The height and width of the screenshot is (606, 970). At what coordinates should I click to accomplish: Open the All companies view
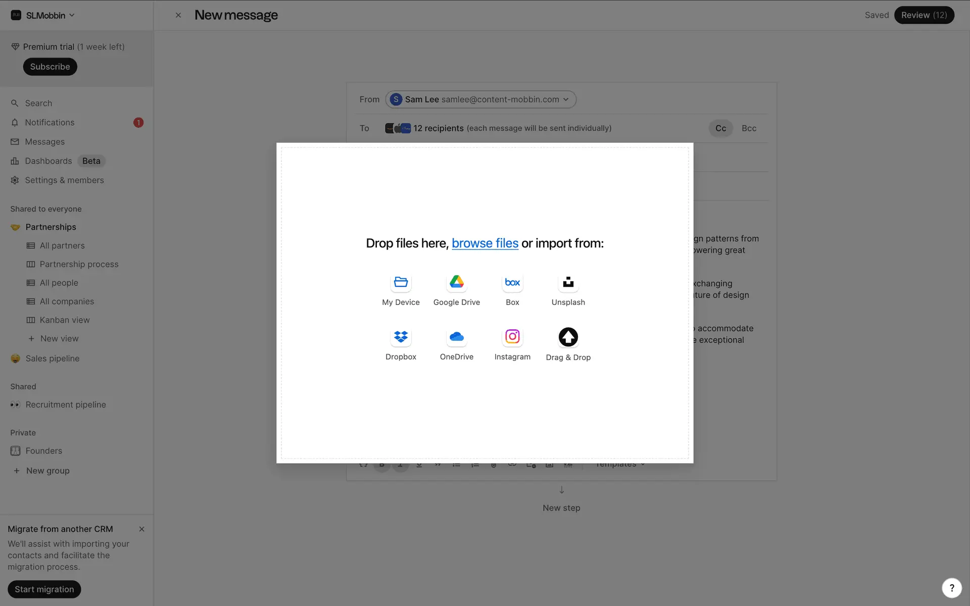click(x=67, y=301)
